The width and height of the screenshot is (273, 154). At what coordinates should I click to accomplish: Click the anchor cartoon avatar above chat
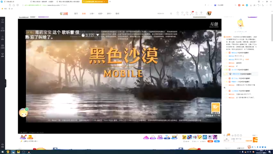click(x=241, y=24)
